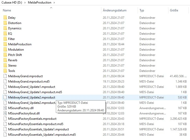Click the MeldwayGrand.mproduct.md5 file icon
The width and height of the screenshot is (190, 140).
click(5, 82)
